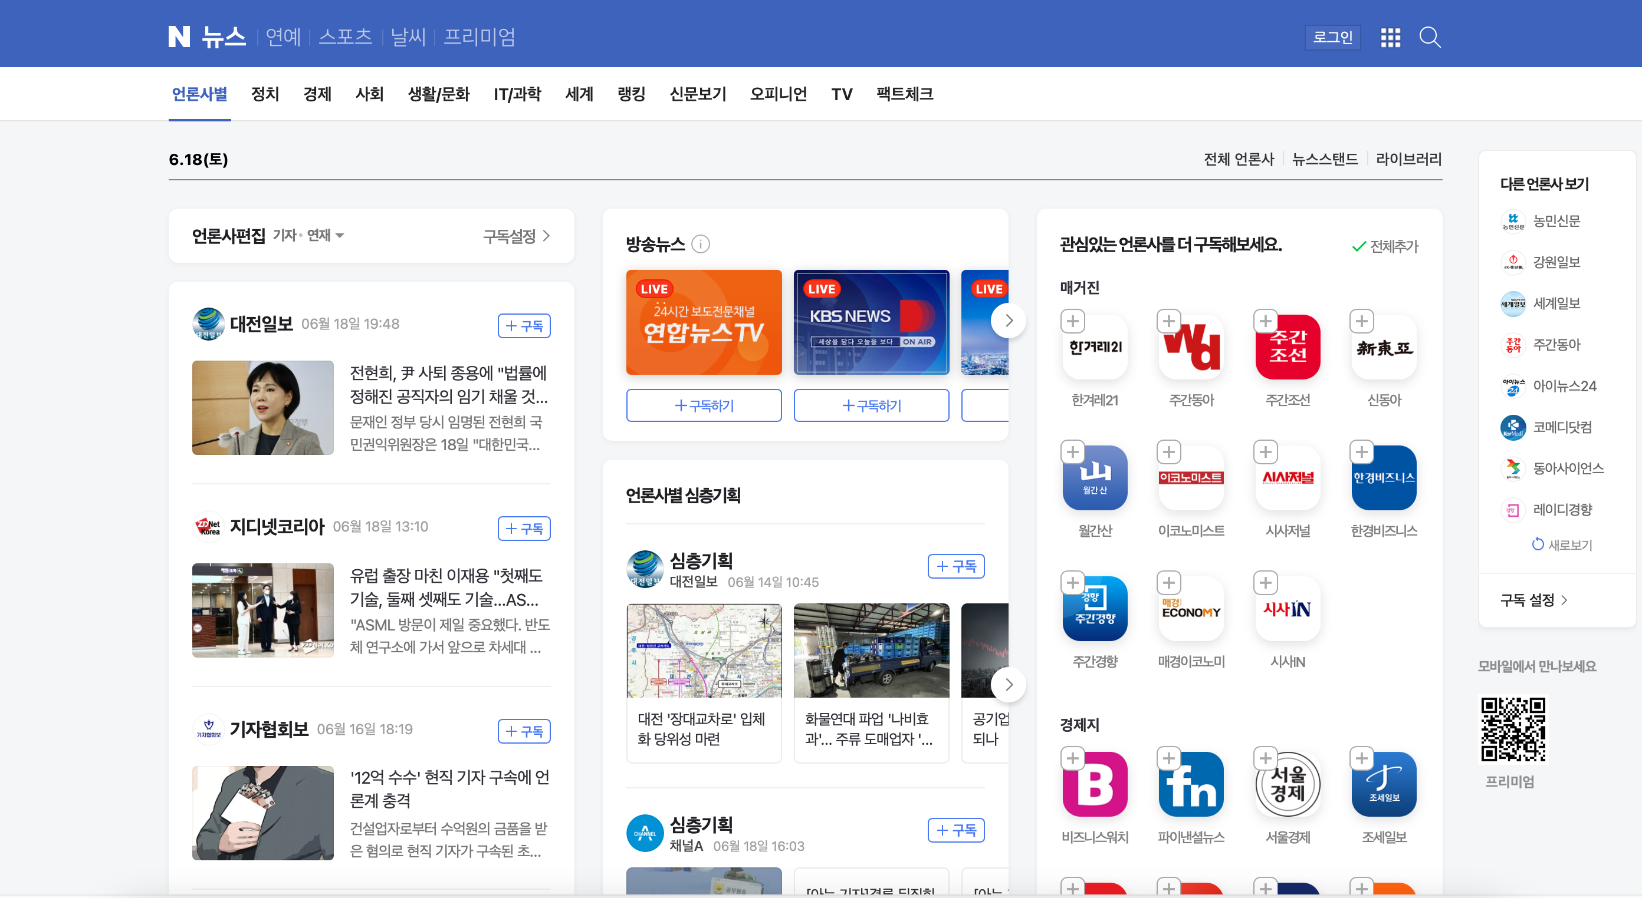Open the 주간동아 magazine icon
This screenshot has width=1642, height=898.
[x=1191, y=347]
